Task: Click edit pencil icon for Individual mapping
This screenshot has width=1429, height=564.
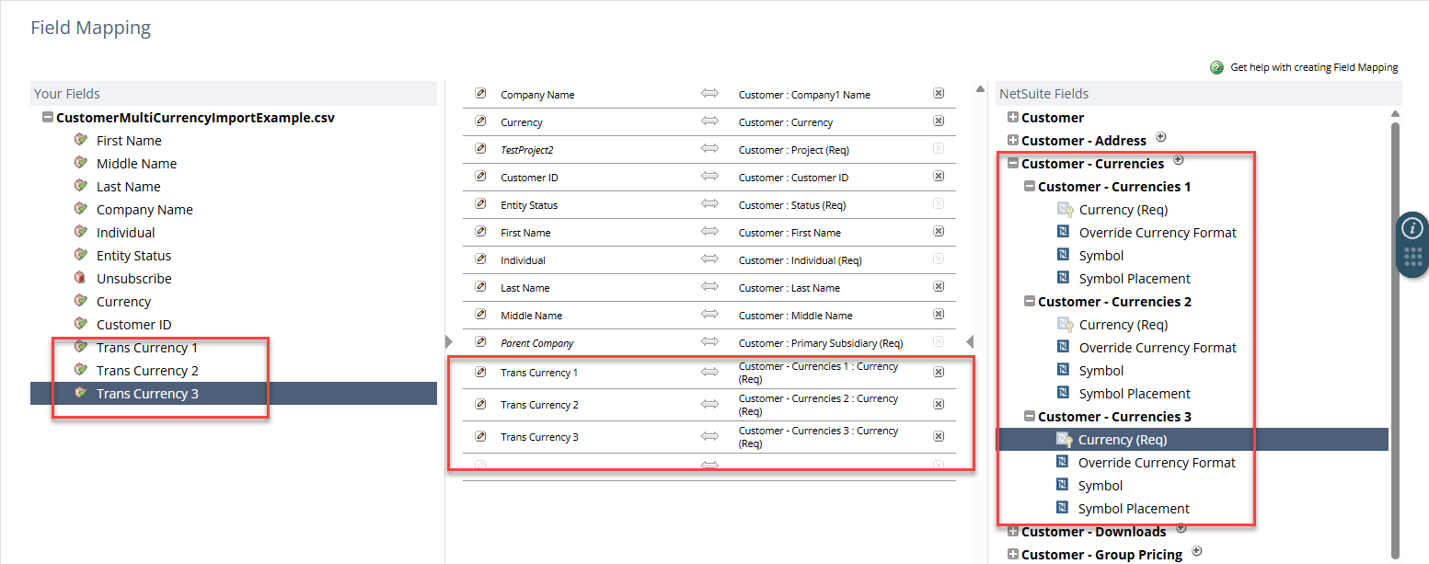Action: click(x=480, y=259)
